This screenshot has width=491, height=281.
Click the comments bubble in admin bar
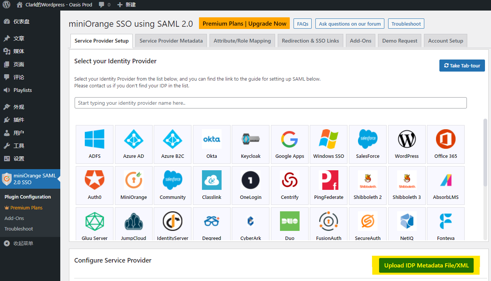pos(104,5)
